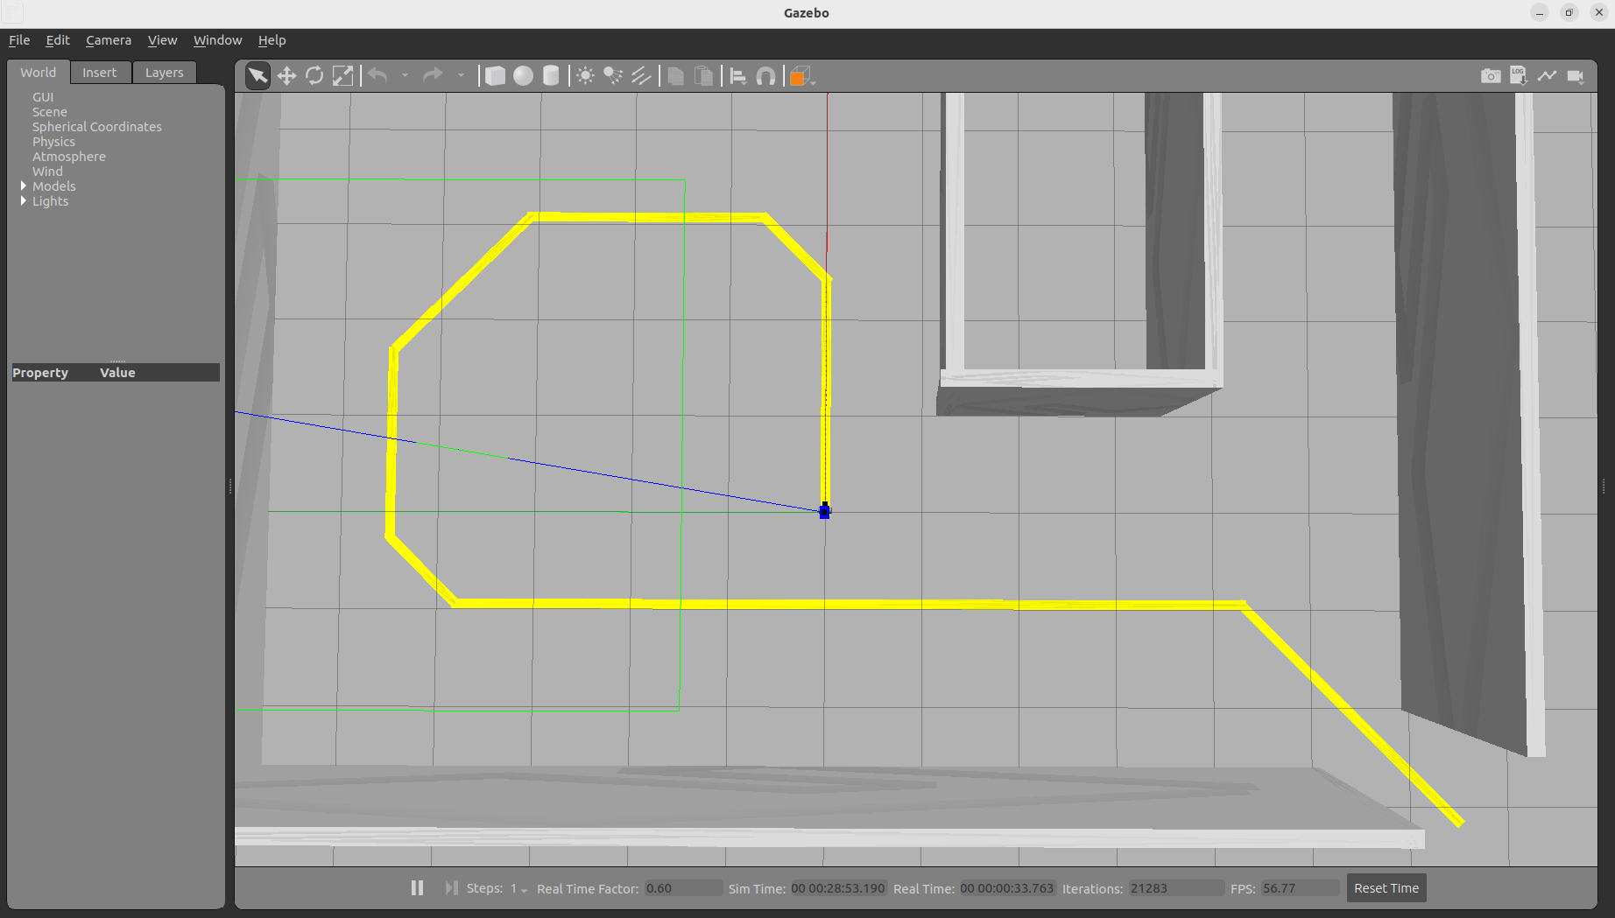
Task: Open the Camera menu
Action: 109,40
